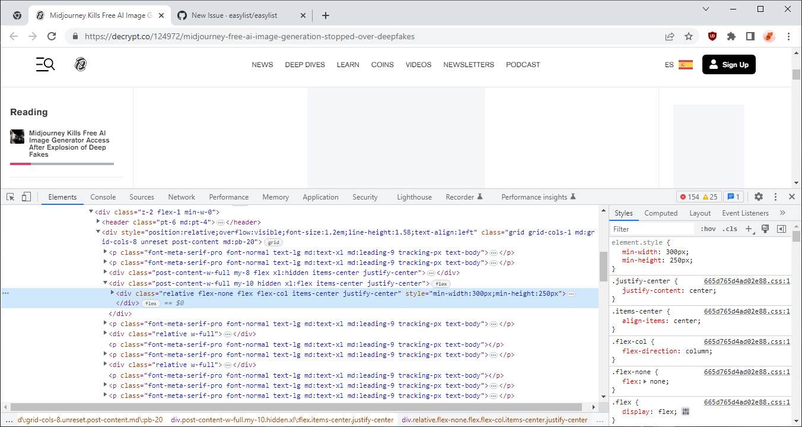
Task: Open stylesheet link beside .flex-col rule
Action: click(x=747, y=341)
